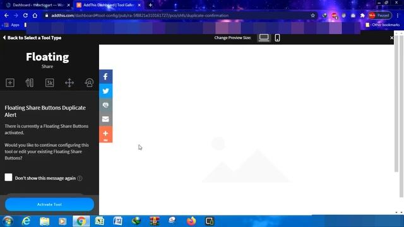Open the position move arrows icon
404x227 pixels.
(x=69, y=83)
